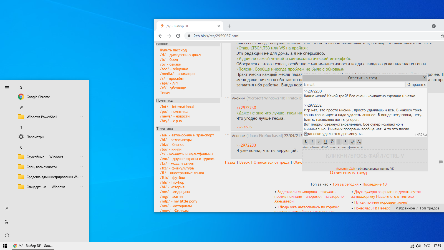Open the /int/ - international board
This screenshot has height=250, width=444.
coord(177,107)
